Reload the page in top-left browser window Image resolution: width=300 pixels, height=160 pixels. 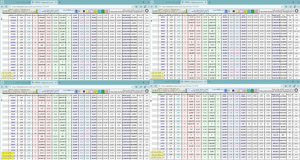point(7,7)
